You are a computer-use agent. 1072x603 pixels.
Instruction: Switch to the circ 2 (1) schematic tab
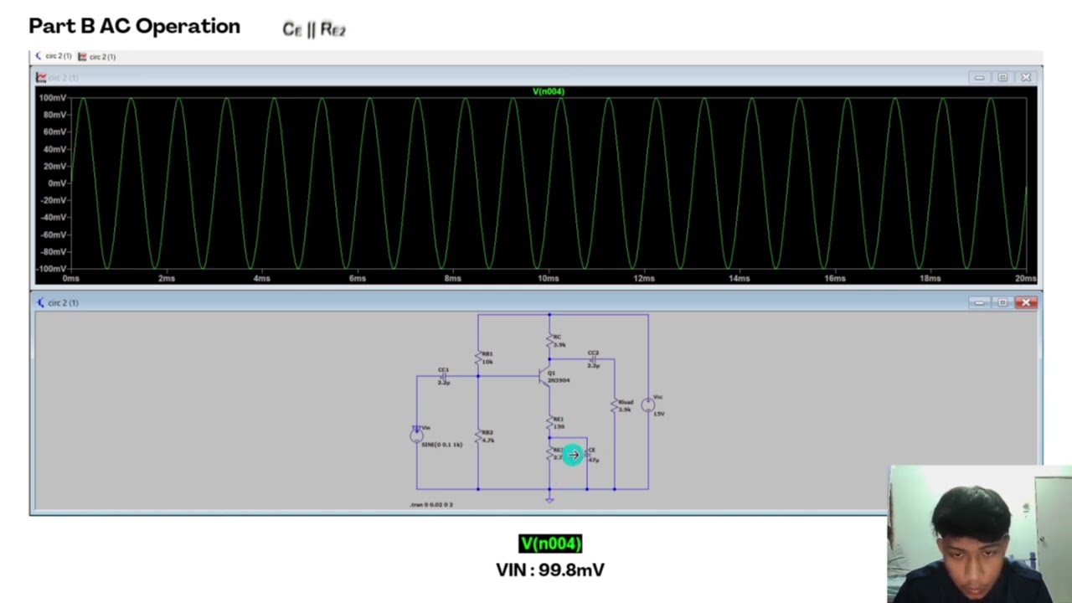pyautogui.click(x=54, y=56)
